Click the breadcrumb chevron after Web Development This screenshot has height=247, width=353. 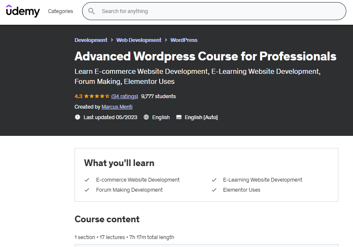[166, 40]
